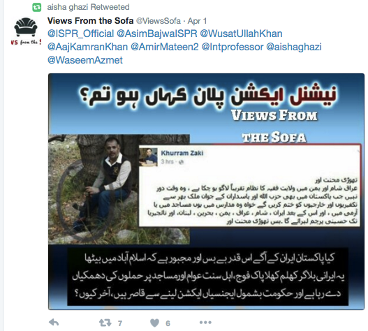Screen dimensions: 368x331
Task: Open the @aishaghazi mention in tweet
Action: pos(294,47)
